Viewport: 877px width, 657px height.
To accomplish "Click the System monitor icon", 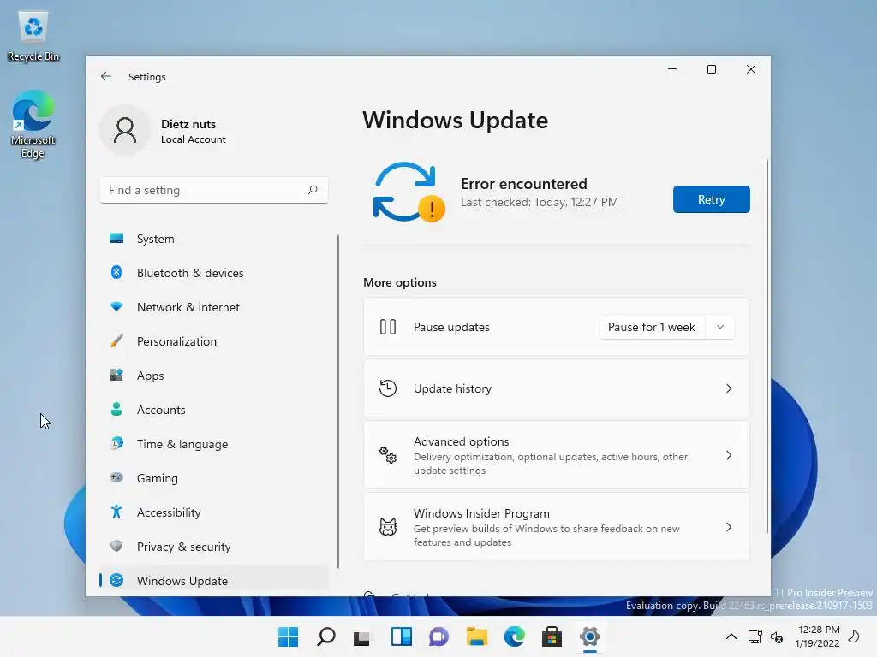I will tap(116, 239).
